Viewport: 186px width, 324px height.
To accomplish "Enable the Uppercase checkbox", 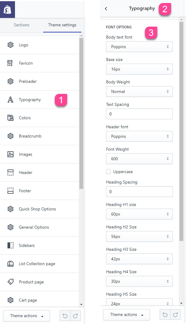I will (x=108, y=172).
